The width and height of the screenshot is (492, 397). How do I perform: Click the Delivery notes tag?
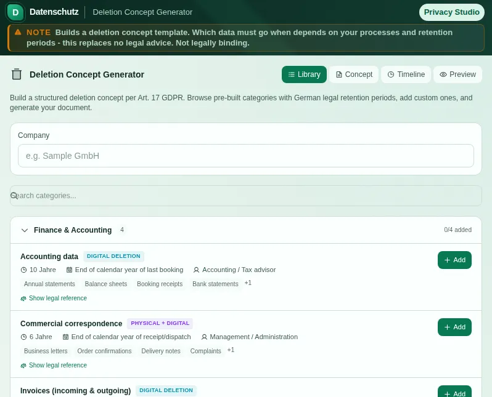[x=161, y=351]
